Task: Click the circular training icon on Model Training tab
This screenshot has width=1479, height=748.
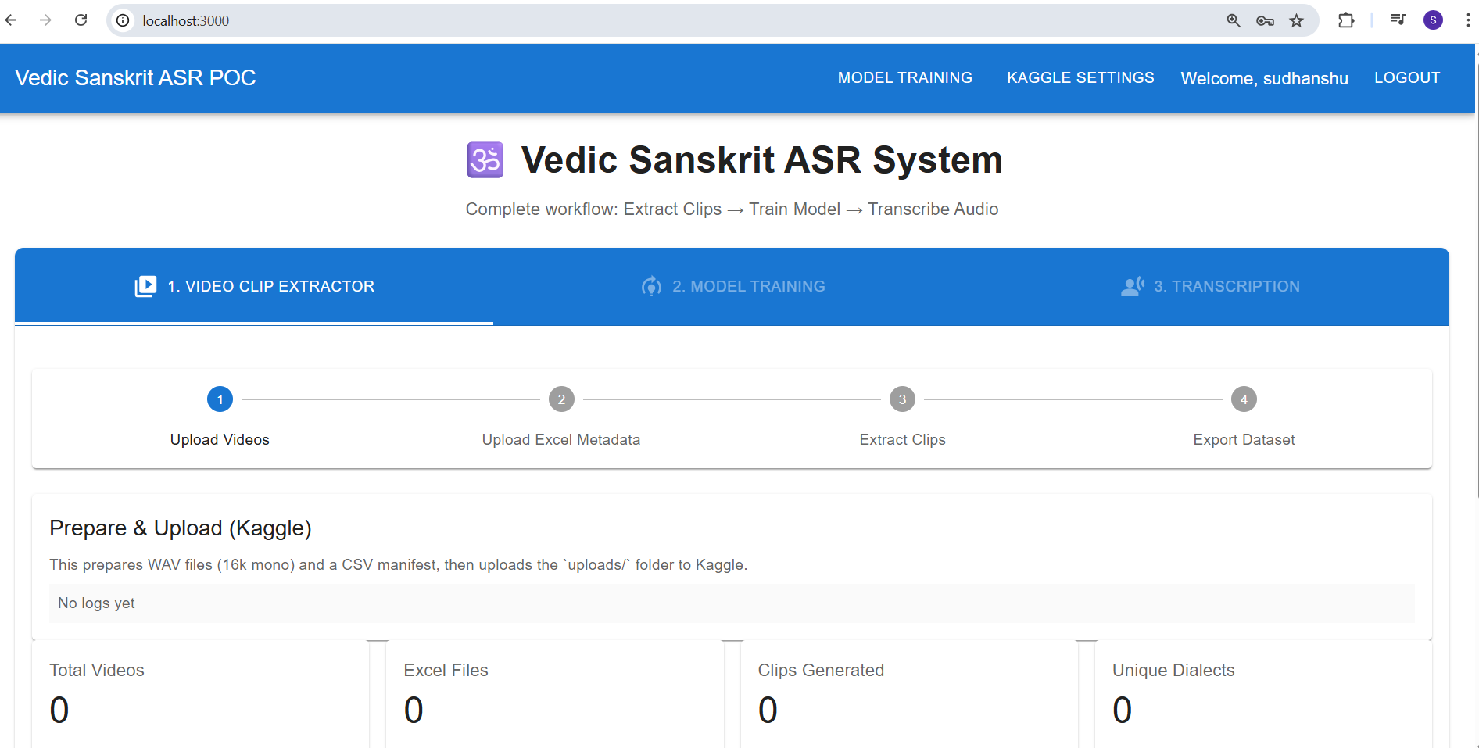Action: pos(651,286)
